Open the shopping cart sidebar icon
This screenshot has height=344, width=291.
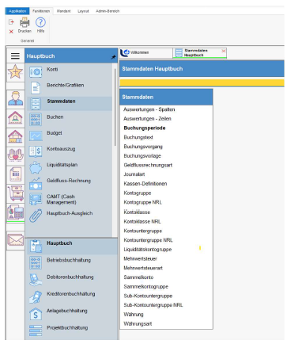pyautogui.click(x=15, y=193)
